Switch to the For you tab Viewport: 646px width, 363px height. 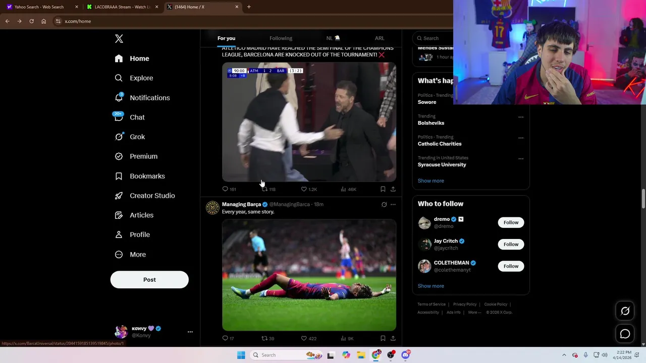click(226, 38)
